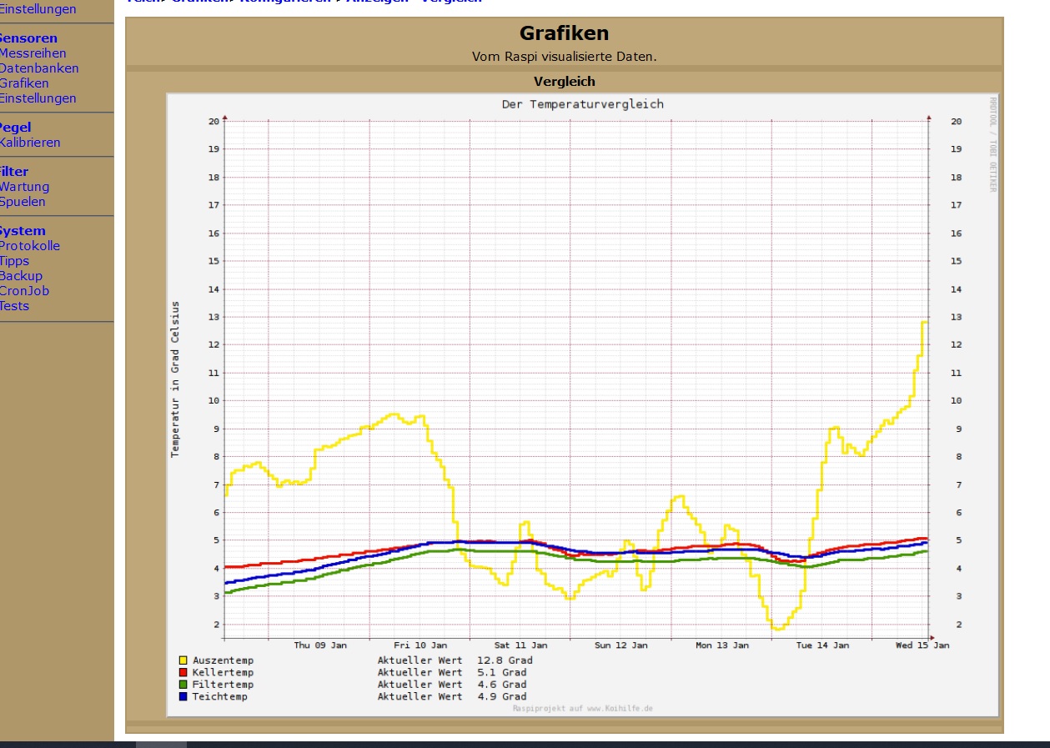This screenshot has height=748, width=1050.
Task: Open the Protokolle link
Action: [x=30, y=246]
